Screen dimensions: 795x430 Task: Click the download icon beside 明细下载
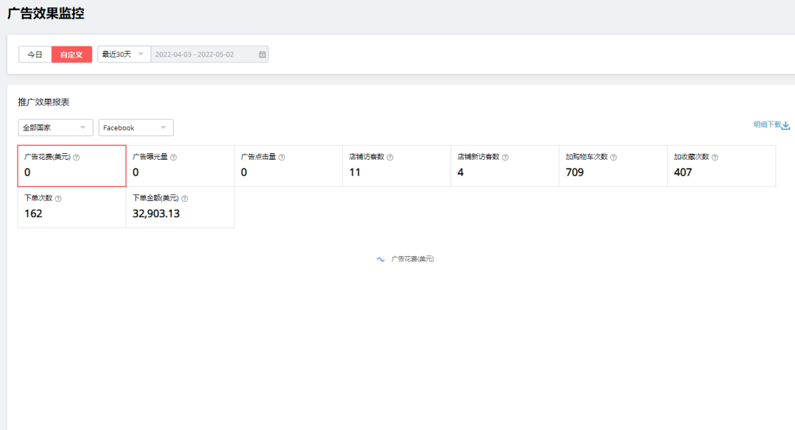[786, 124]
